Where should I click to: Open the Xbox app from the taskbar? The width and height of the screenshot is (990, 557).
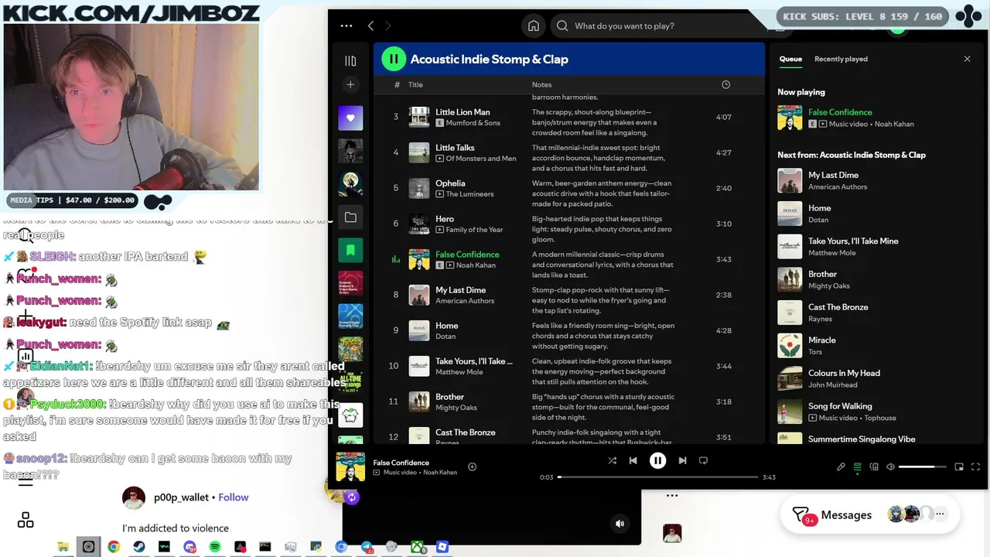point(417,547)
